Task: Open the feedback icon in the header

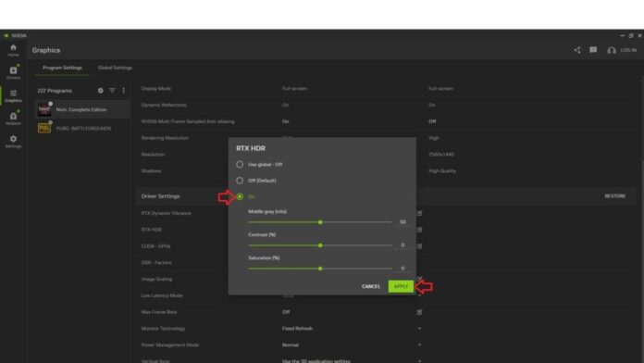Action: 593,50
